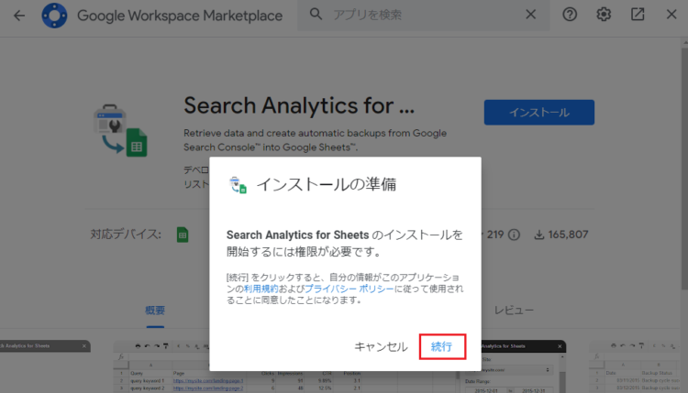Cancel the install with キャンセル
The width and height of the screenshot is (688, 393).
(x=381, y=346)
